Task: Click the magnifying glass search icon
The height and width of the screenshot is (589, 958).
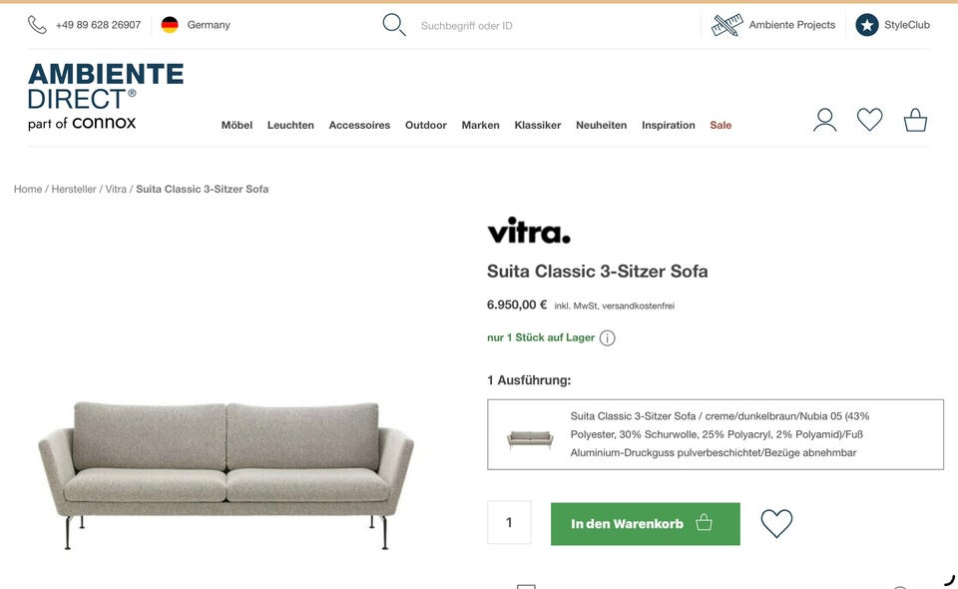Action: [x=394, y=25]
